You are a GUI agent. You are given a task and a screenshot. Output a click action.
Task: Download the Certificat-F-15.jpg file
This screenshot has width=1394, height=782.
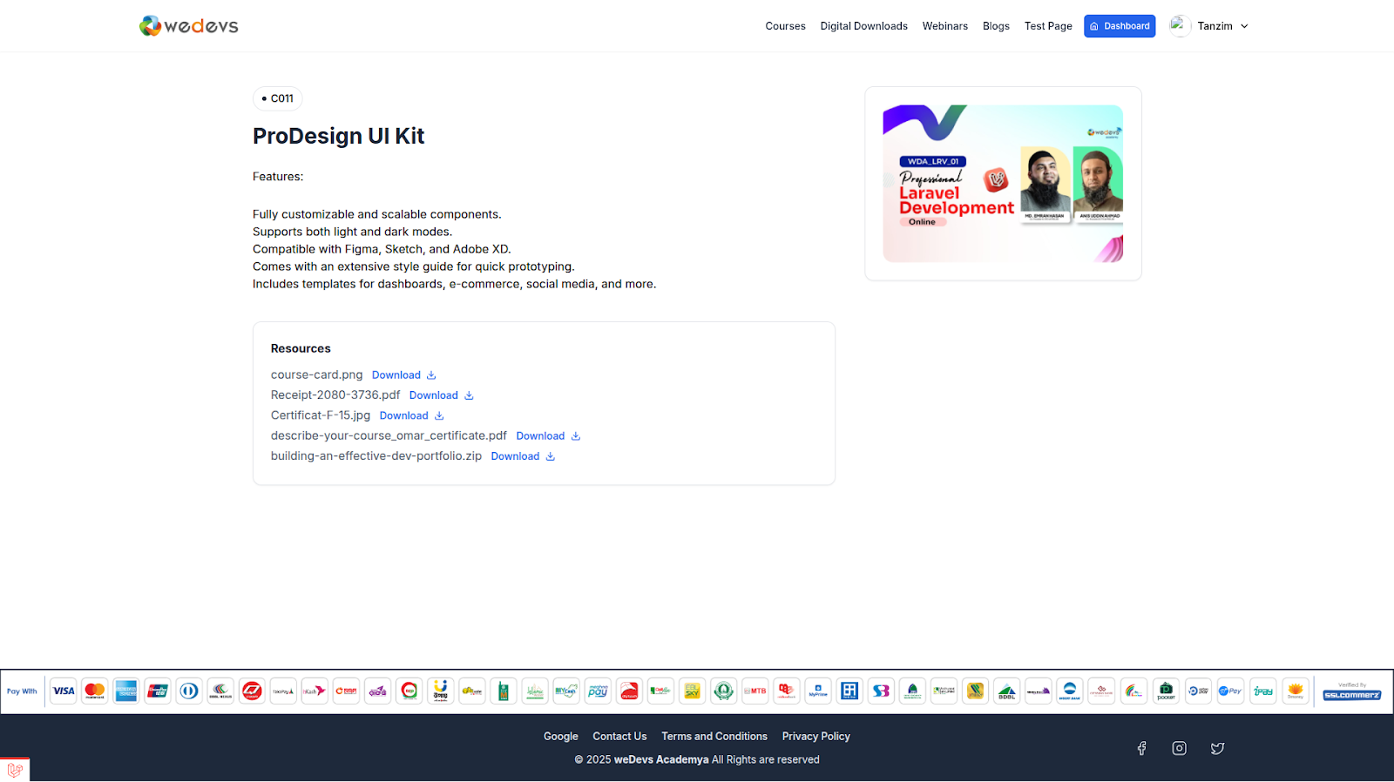click(404, 415)
